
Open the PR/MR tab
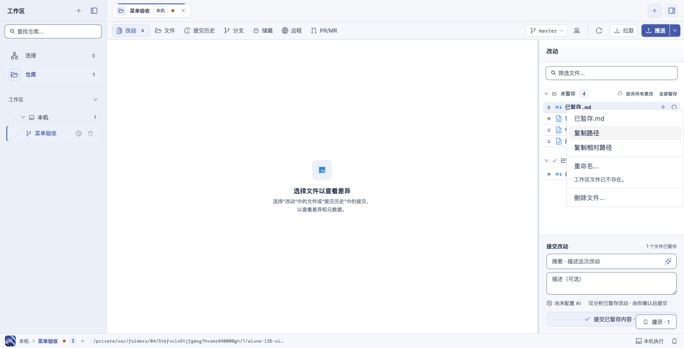(324, 31)
